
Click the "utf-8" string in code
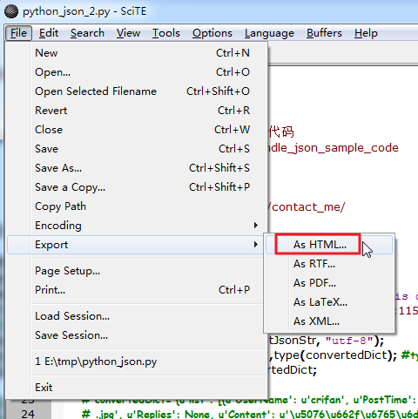[349, 341]
